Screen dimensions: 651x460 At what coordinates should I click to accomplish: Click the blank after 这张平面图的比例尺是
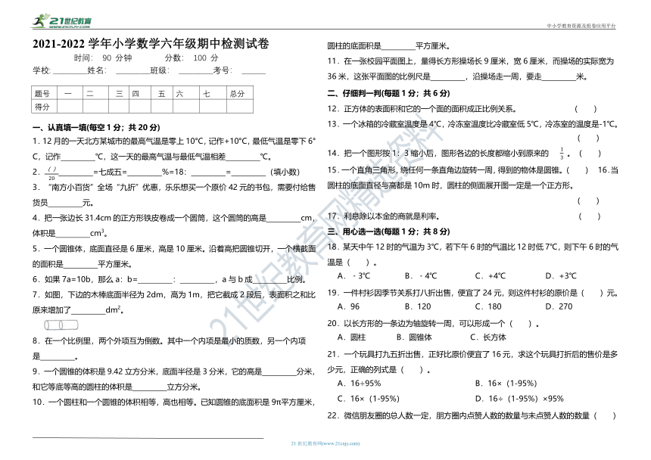pyautogui.click(x=447, y=76)
